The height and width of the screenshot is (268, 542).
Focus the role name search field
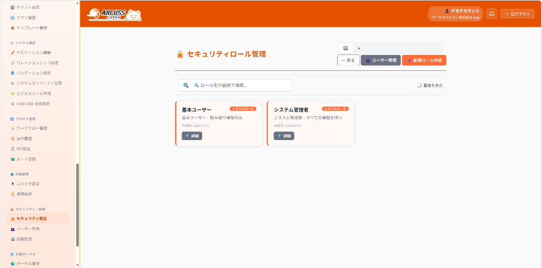235,85
